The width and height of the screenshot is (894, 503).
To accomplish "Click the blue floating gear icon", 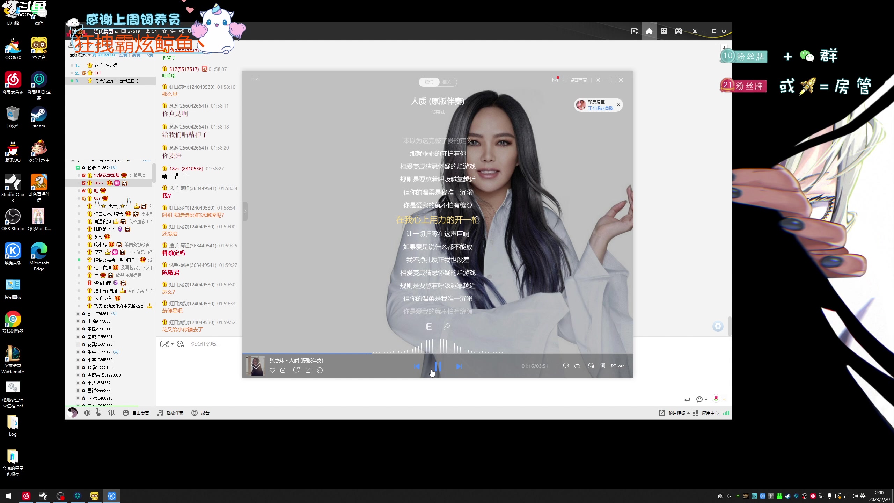I will point(718,326).
